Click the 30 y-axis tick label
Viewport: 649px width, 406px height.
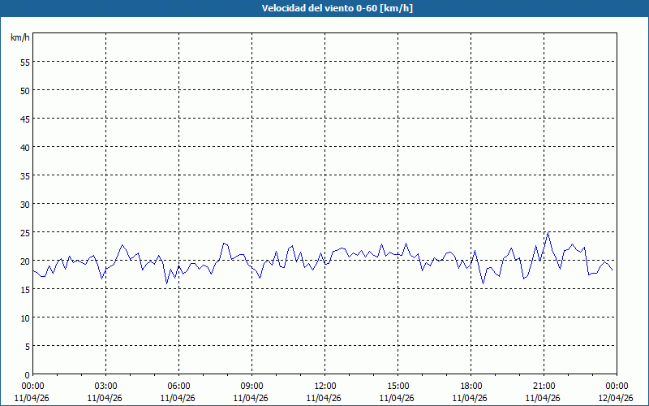point(24,204)
